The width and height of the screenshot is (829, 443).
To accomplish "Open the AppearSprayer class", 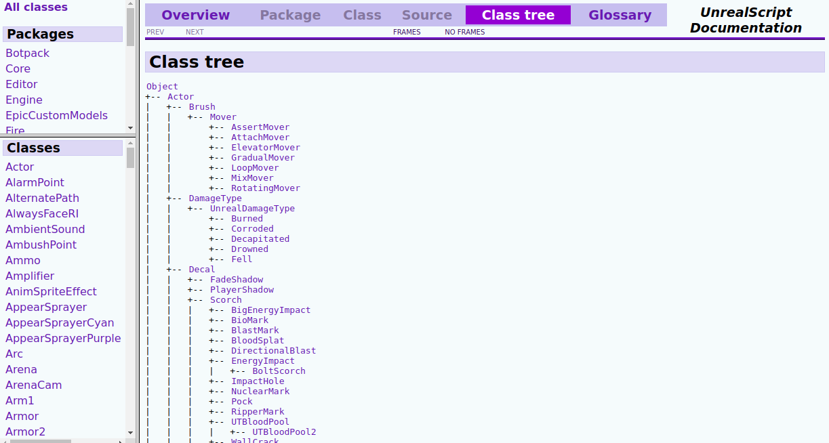I will pos(46,307).
